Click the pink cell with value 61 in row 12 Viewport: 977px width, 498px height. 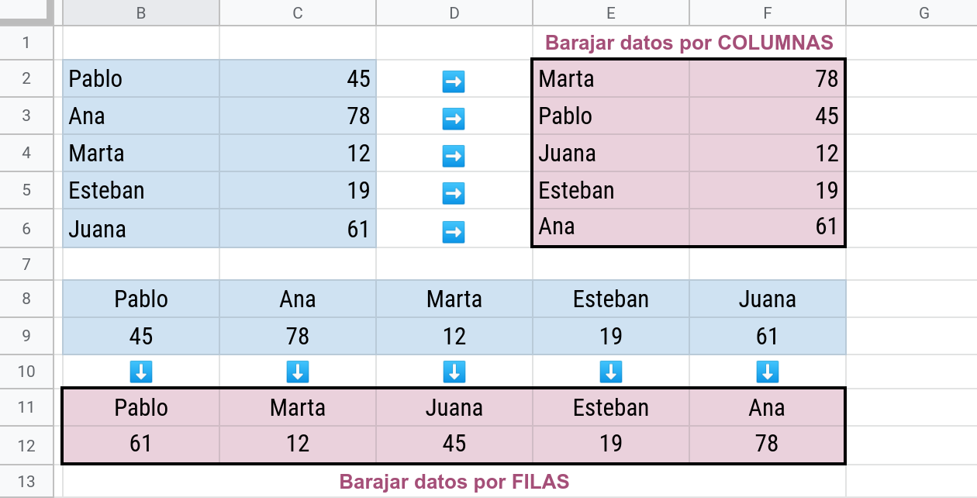point(141,444)
